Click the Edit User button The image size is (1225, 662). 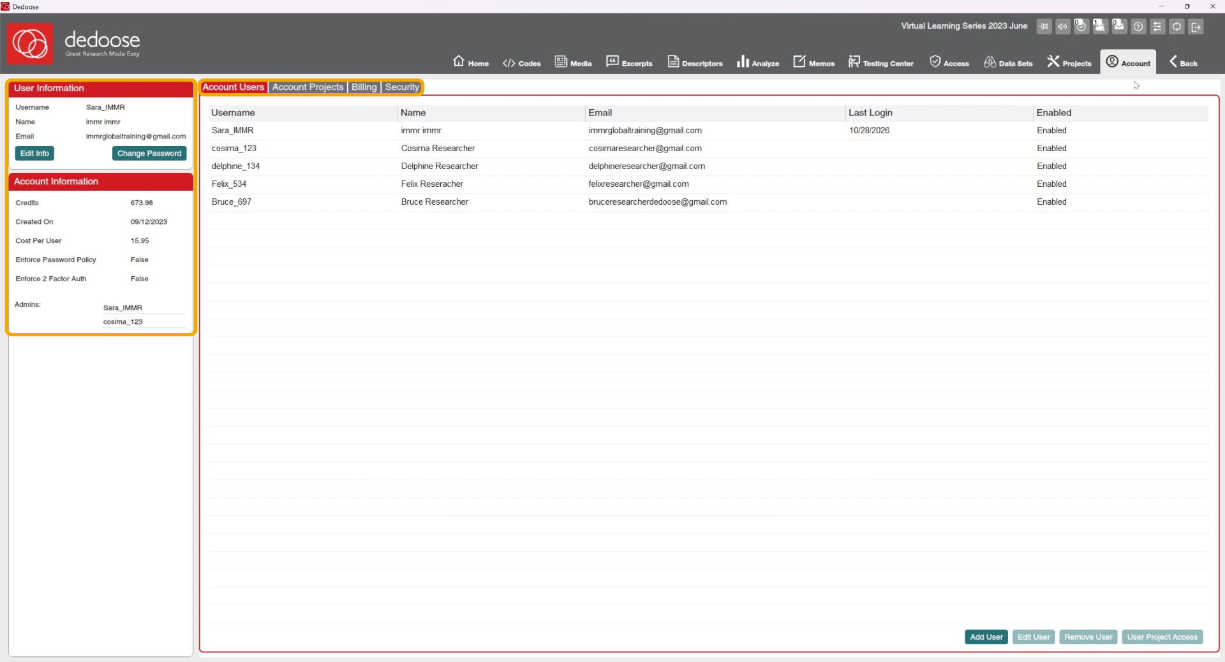point(1033,637)
